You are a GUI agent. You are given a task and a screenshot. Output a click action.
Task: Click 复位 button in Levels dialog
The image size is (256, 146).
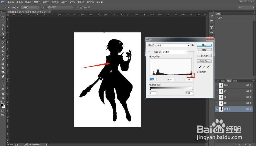click(204, 50)
